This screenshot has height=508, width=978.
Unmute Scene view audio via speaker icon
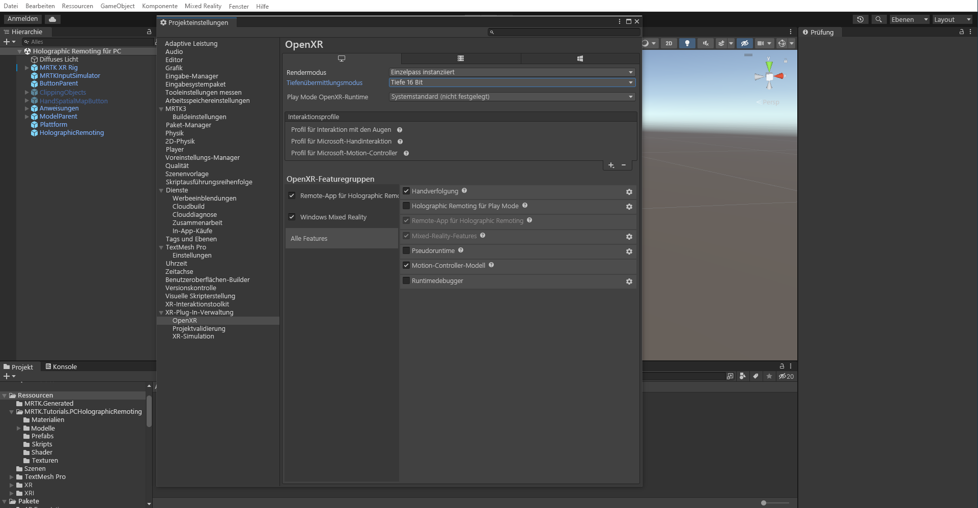705,43
